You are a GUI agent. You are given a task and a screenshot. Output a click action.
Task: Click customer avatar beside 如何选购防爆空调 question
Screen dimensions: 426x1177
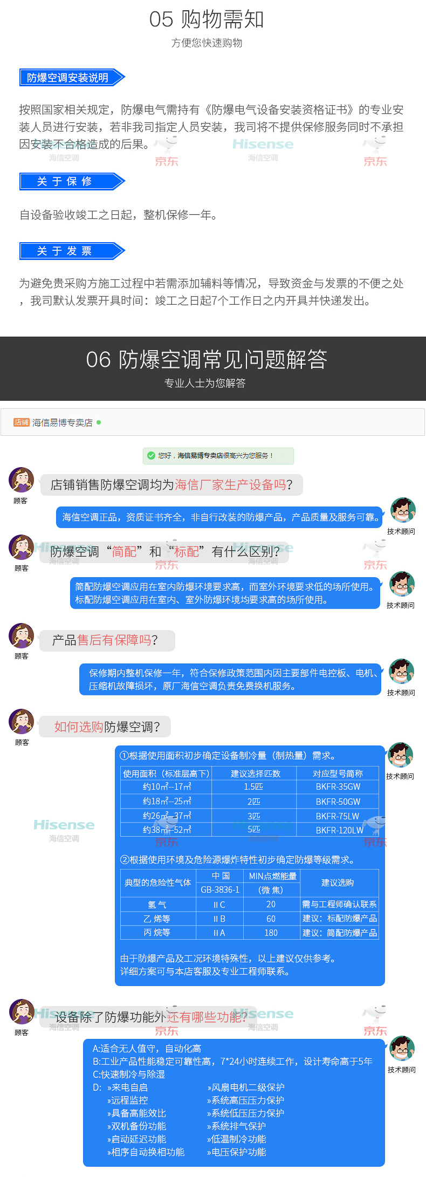tap(22, 721)
